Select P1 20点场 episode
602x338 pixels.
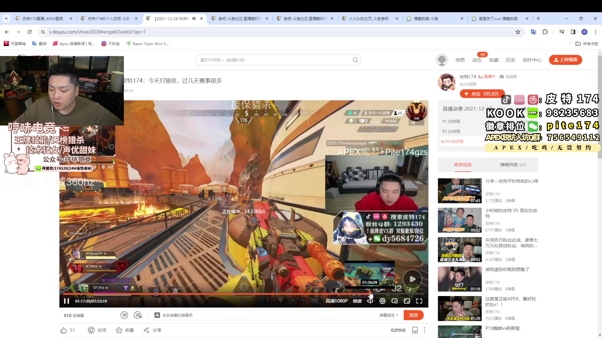click(x=451, y=121)
